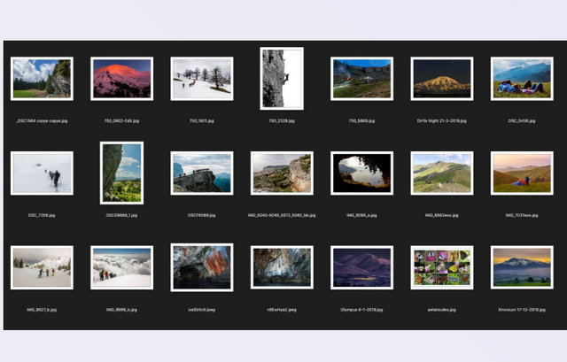The width and height of the screenshot is (567, 362).
Task: Click the 'Xirovouni 17-12-2018.jpg' label
Action: click(522, 310)
